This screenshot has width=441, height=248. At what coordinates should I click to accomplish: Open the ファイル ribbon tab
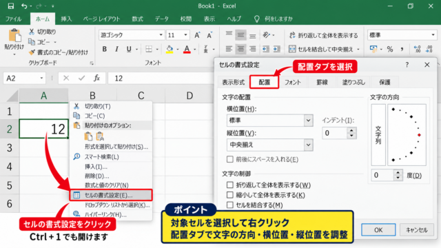(14, 19)
